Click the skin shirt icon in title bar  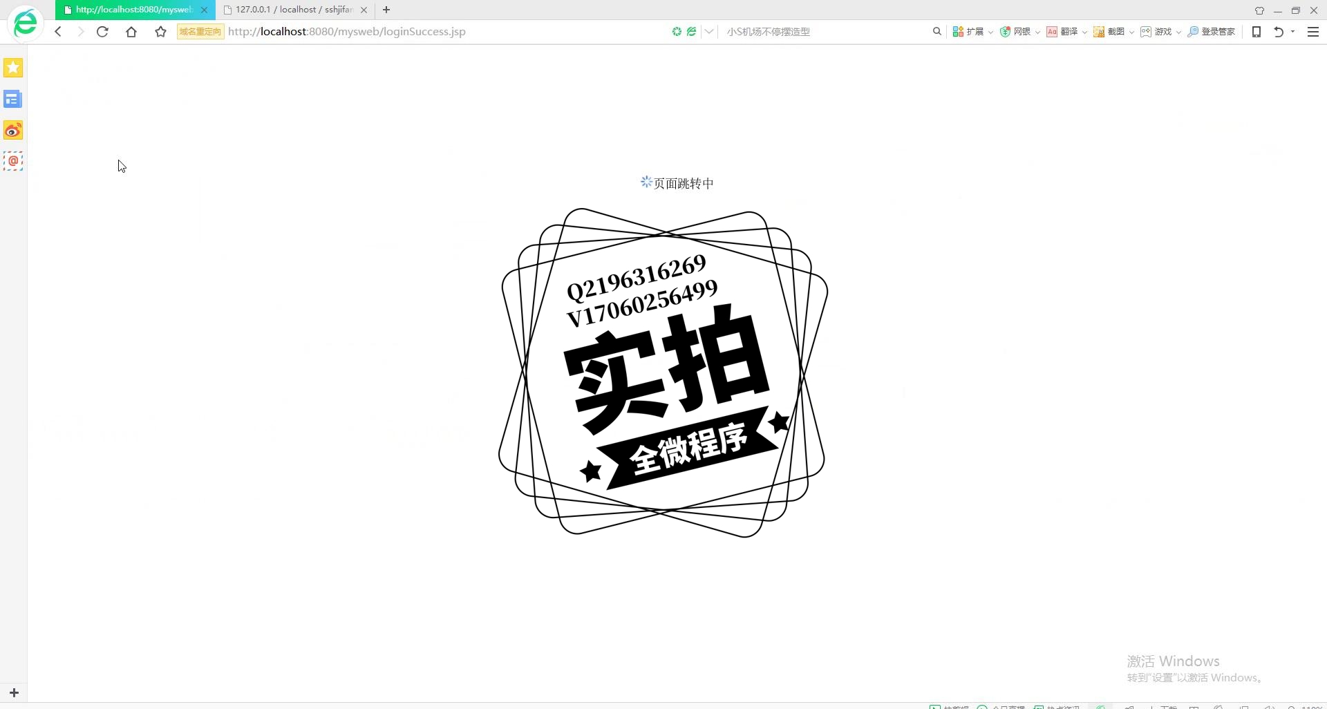pyautogui.click(x=1259, y=10)
